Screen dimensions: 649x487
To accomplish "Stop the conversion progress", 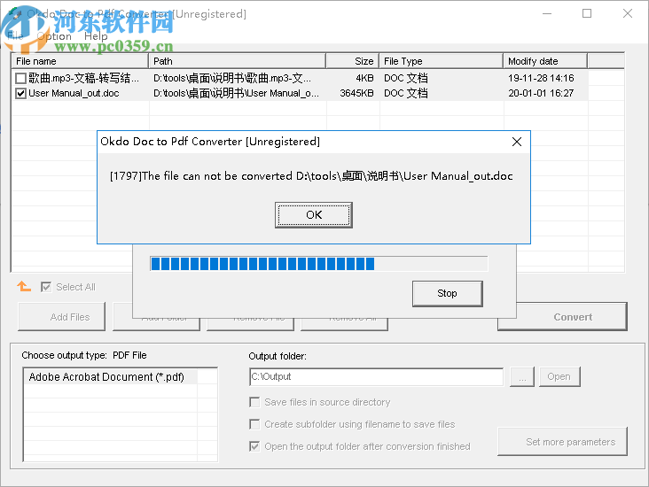I will pyautogui.click(x=447, y=293).
